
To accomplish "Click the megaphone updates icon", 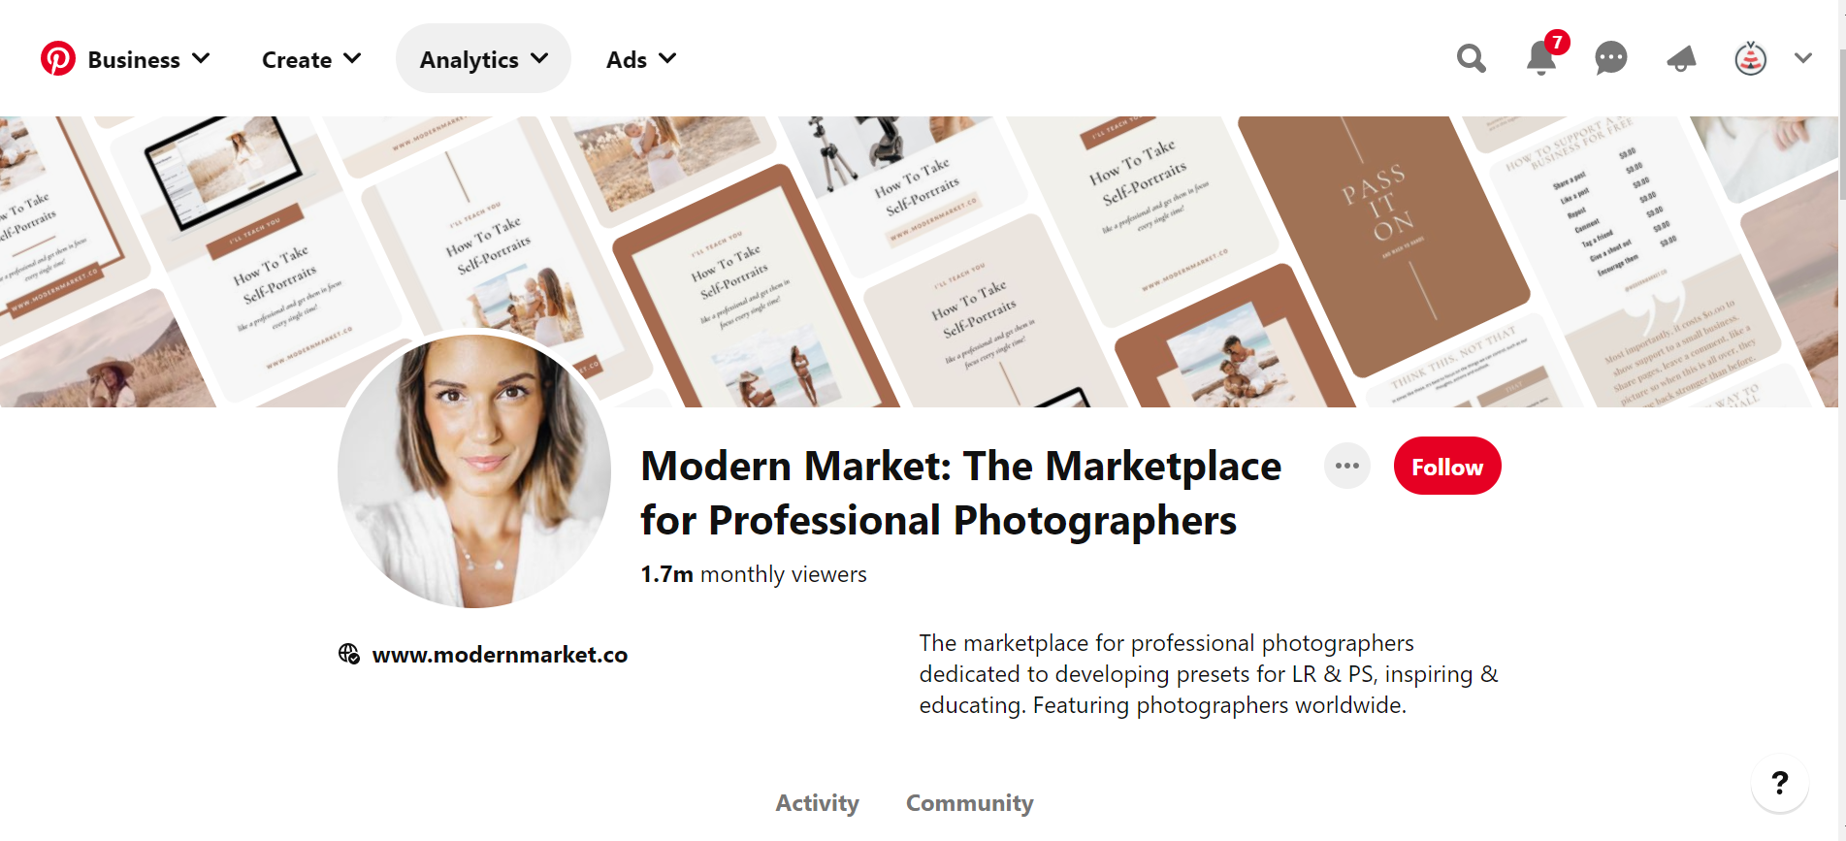I will pyautogui.click(x=1681, y=58).
